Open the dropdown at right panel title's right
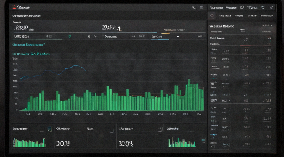Image resolution: width=284 pixels, height=157 pixels. tap(267, 25)
